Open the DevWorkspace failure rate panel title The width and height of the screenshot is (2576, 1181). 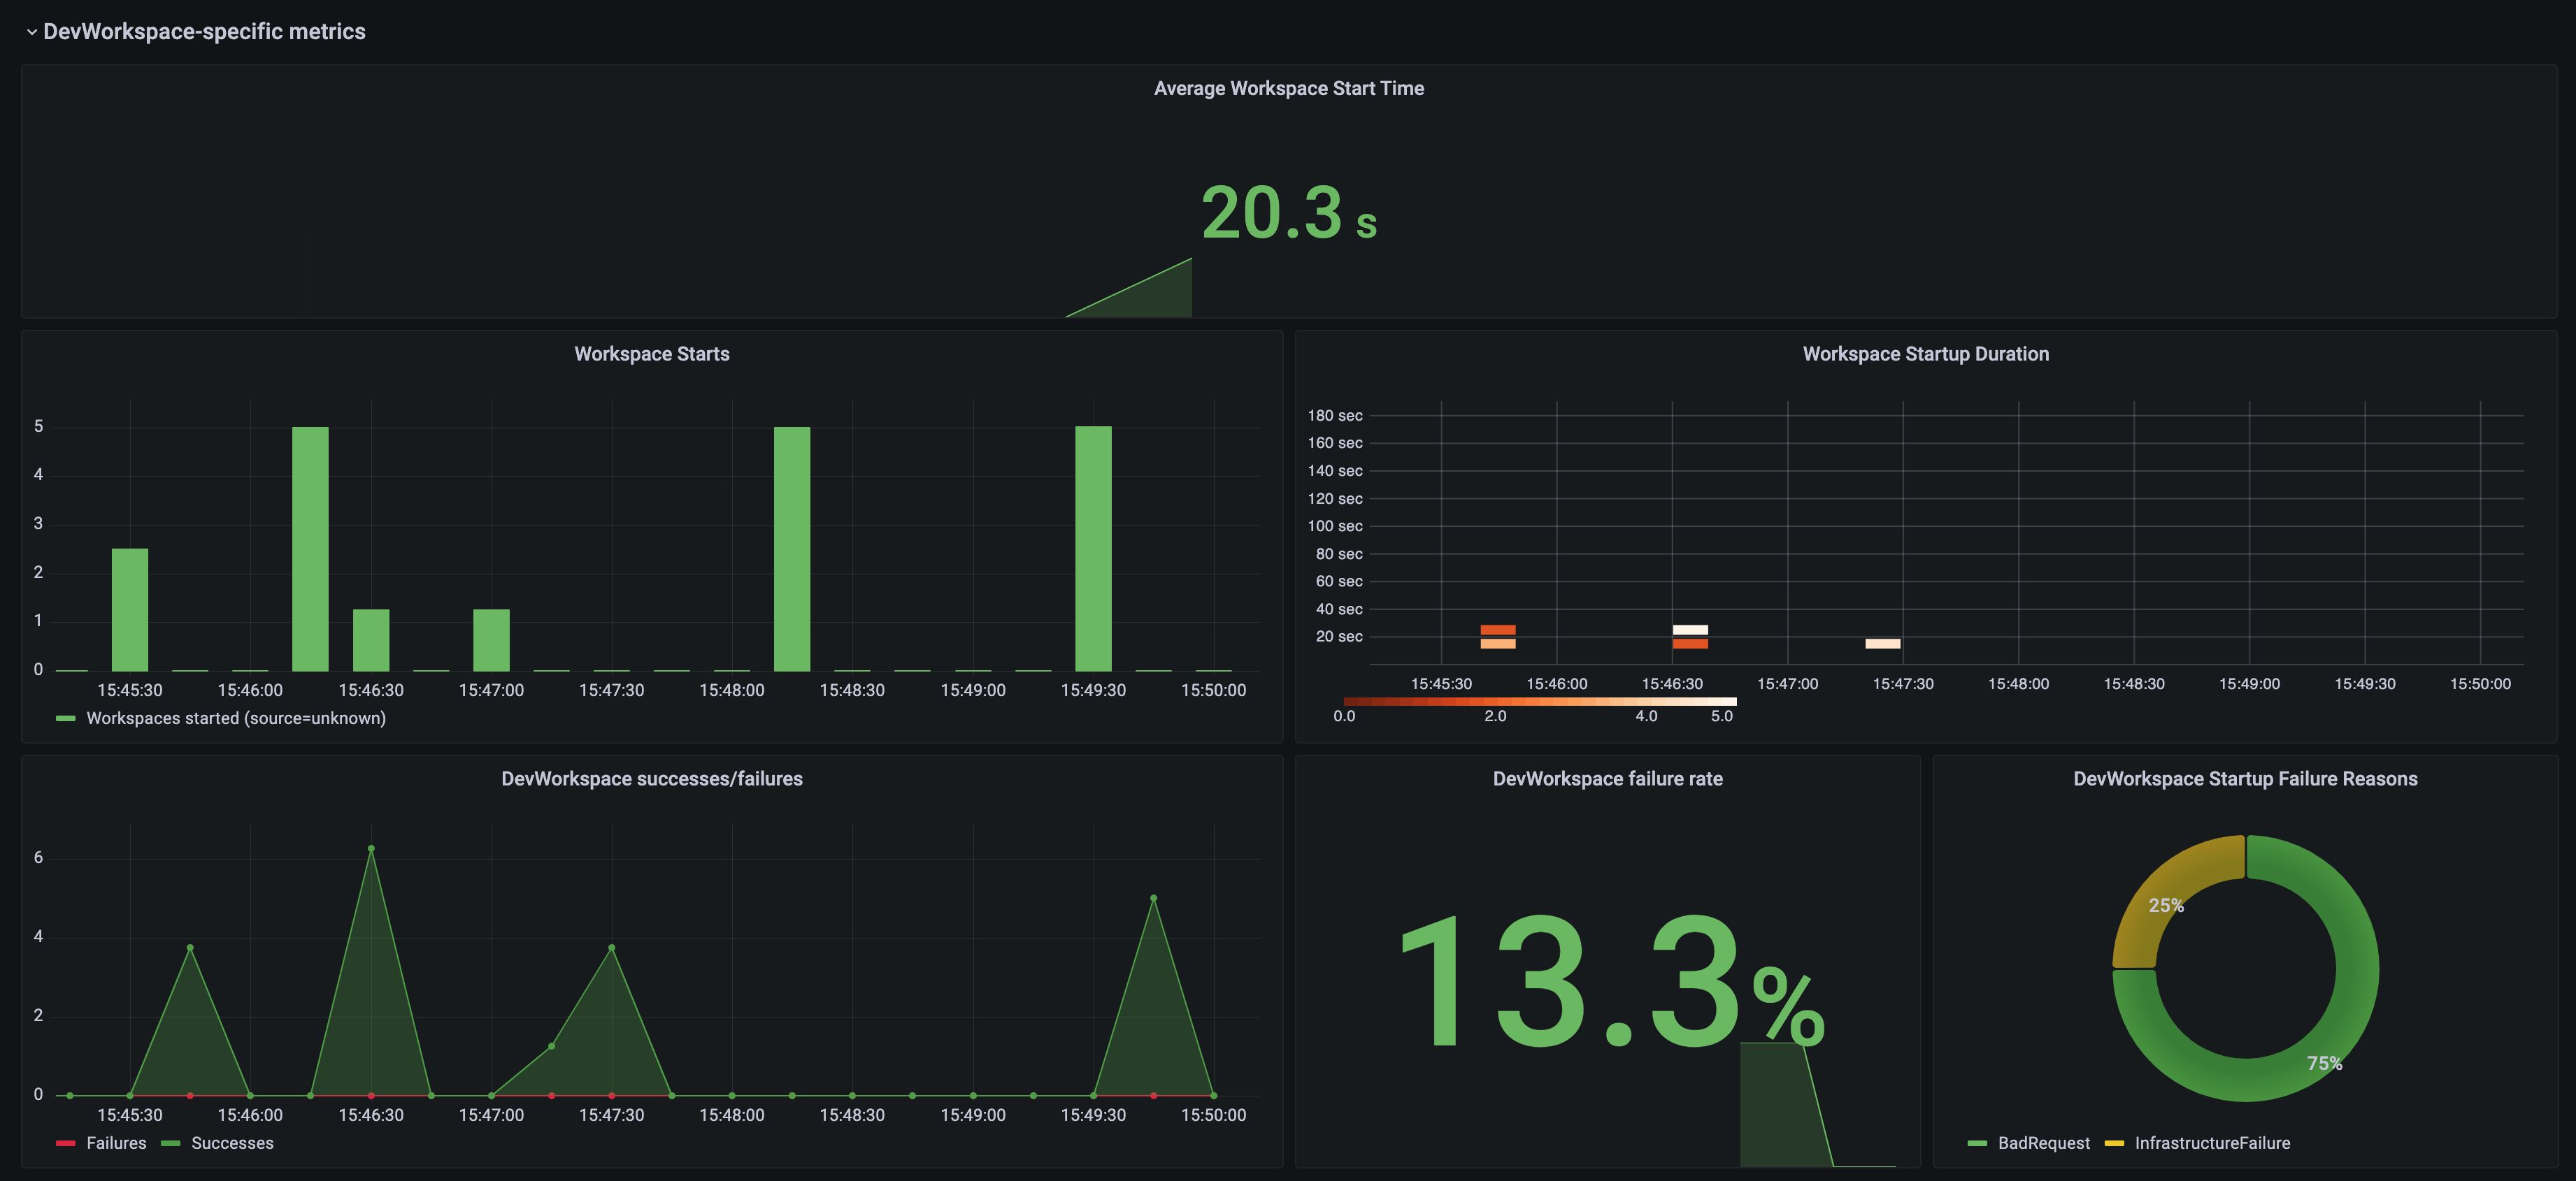[1607, 778]
